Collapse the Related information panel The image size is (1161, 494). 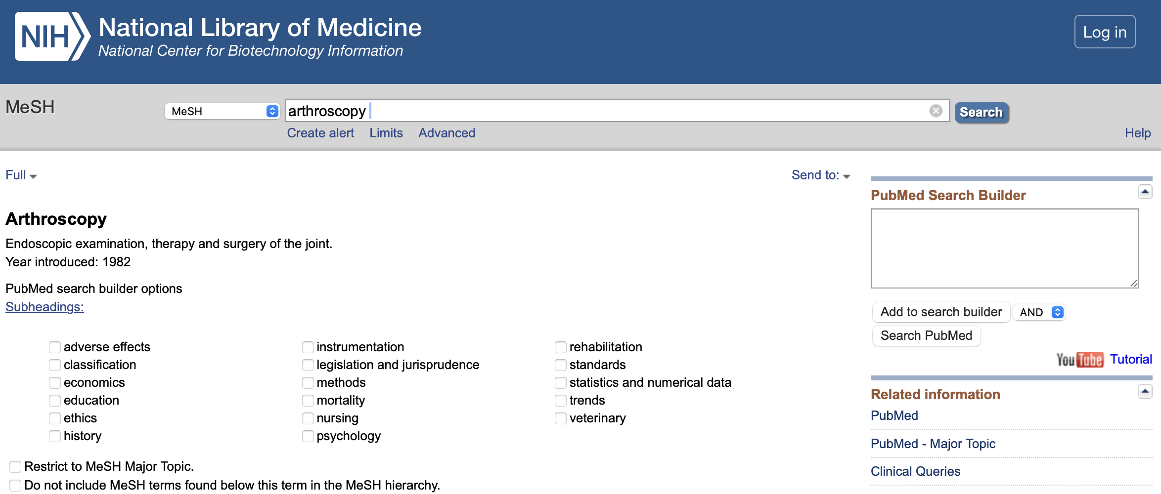click(x=1145, y=392)
